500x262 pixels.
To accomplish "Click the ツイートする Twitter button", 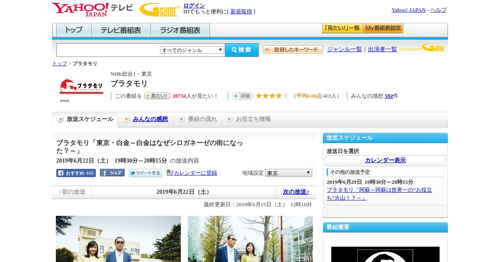I will pyautogui.click(x=145, y=173).
